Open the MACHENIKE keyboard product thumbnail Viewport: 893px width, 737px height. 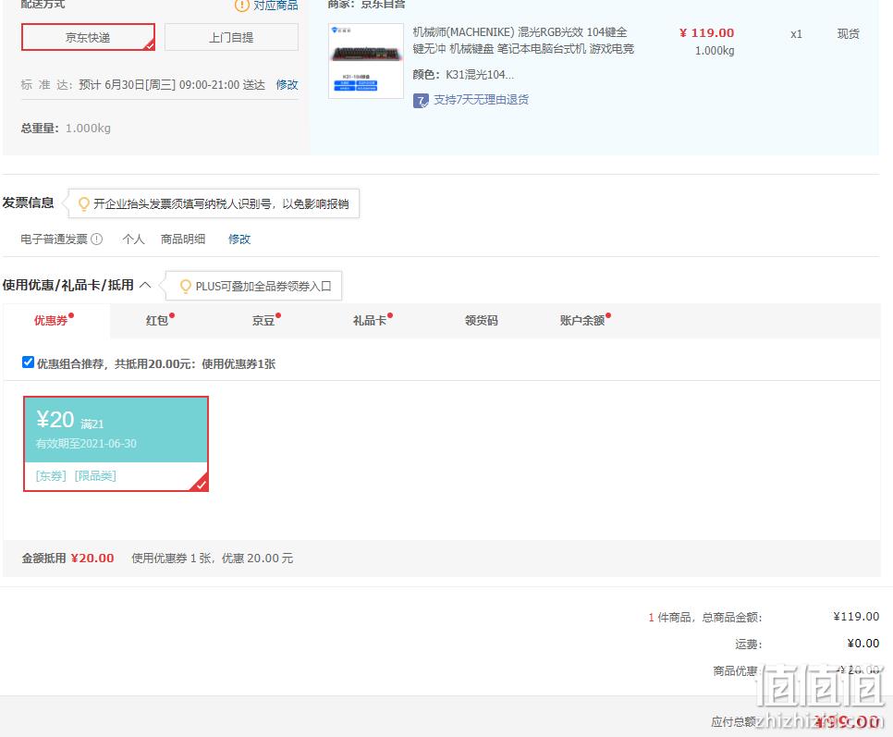tap(366, 61)
